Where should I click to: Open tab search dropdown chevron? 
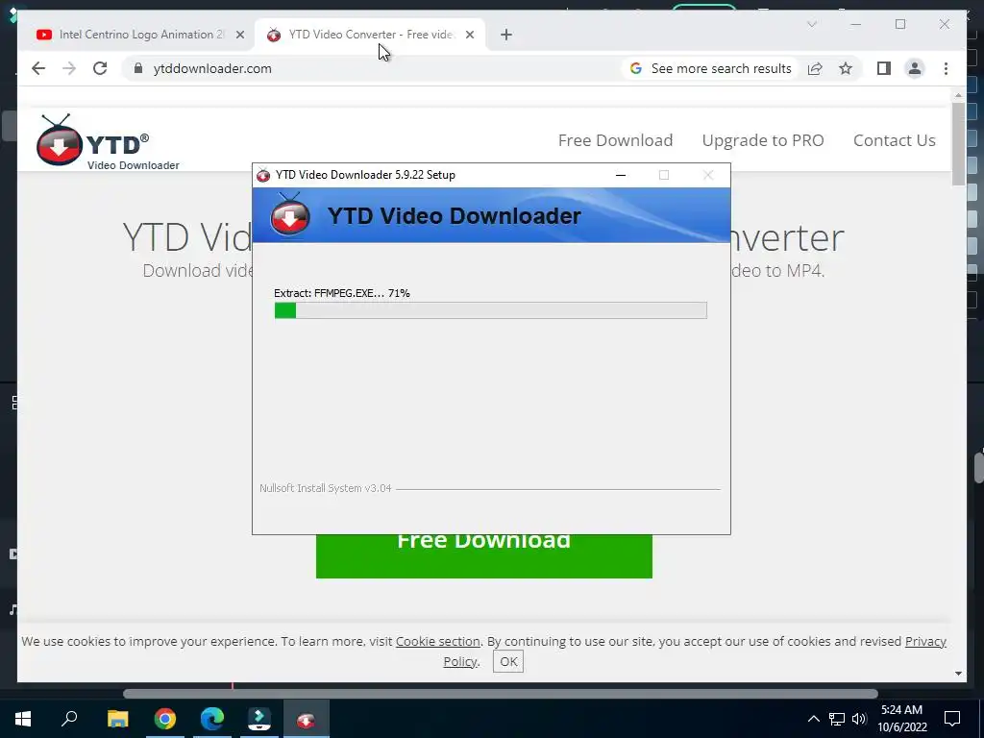pos(811,24)
